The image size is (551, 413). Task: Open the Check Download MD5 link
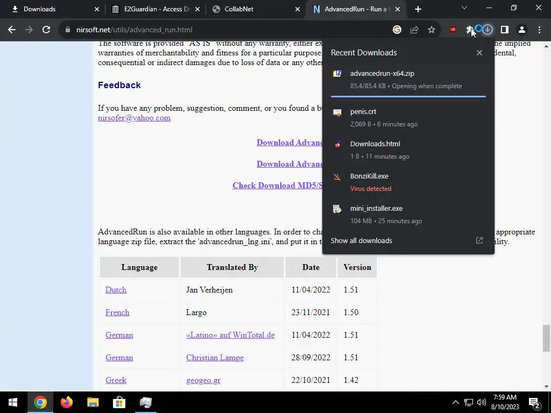277,186
